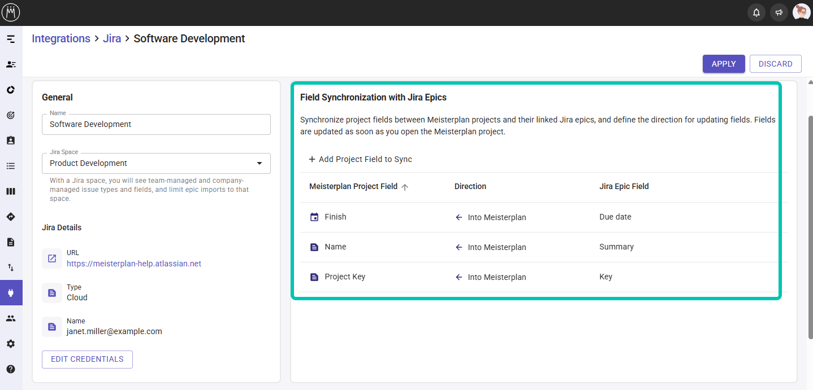The image size is (813, 390).
Task: Click the document icon beside Type
Action: pos(52,293)
